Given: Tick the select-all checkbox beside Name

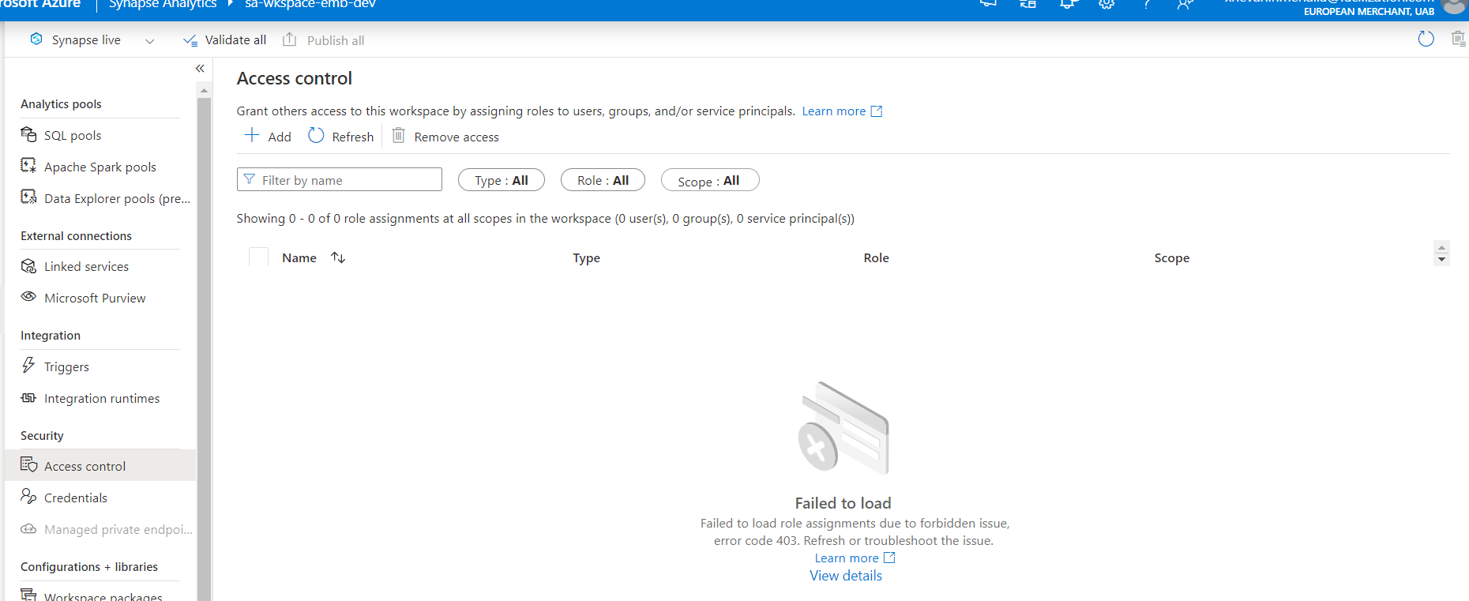Looking at the screenshot, I should [258, 257].
